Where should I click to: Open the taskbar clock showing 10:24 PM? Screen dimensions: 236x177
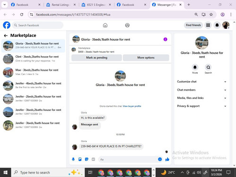tap(216, 172)
